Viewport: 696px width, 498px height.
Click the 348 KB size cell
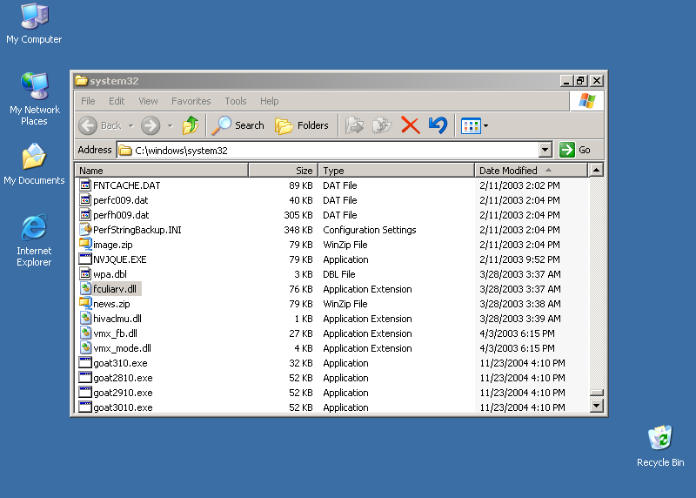(298, 230)
